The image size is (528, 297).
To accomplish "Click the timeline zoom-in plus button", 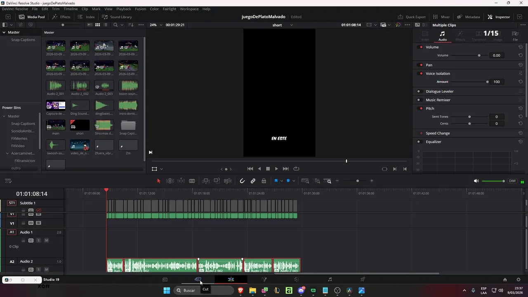I will tap(372, 181).
